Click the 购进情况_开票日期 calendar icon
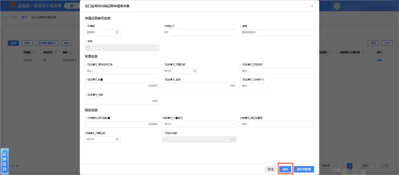 pos(195,71)
